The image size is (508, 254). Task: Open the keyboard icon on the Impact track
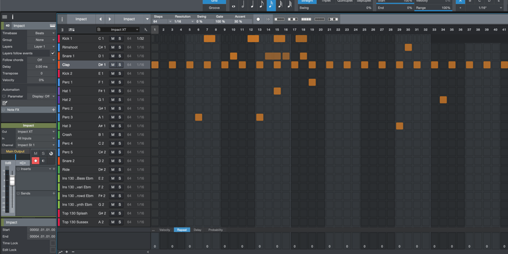pyautogui.click(x=50, y=25)
